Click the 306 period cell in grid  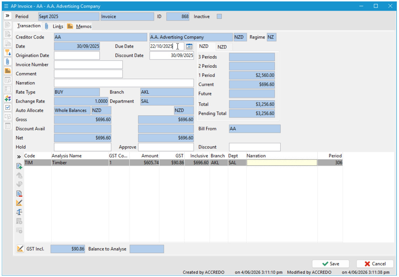coord(330,163)
